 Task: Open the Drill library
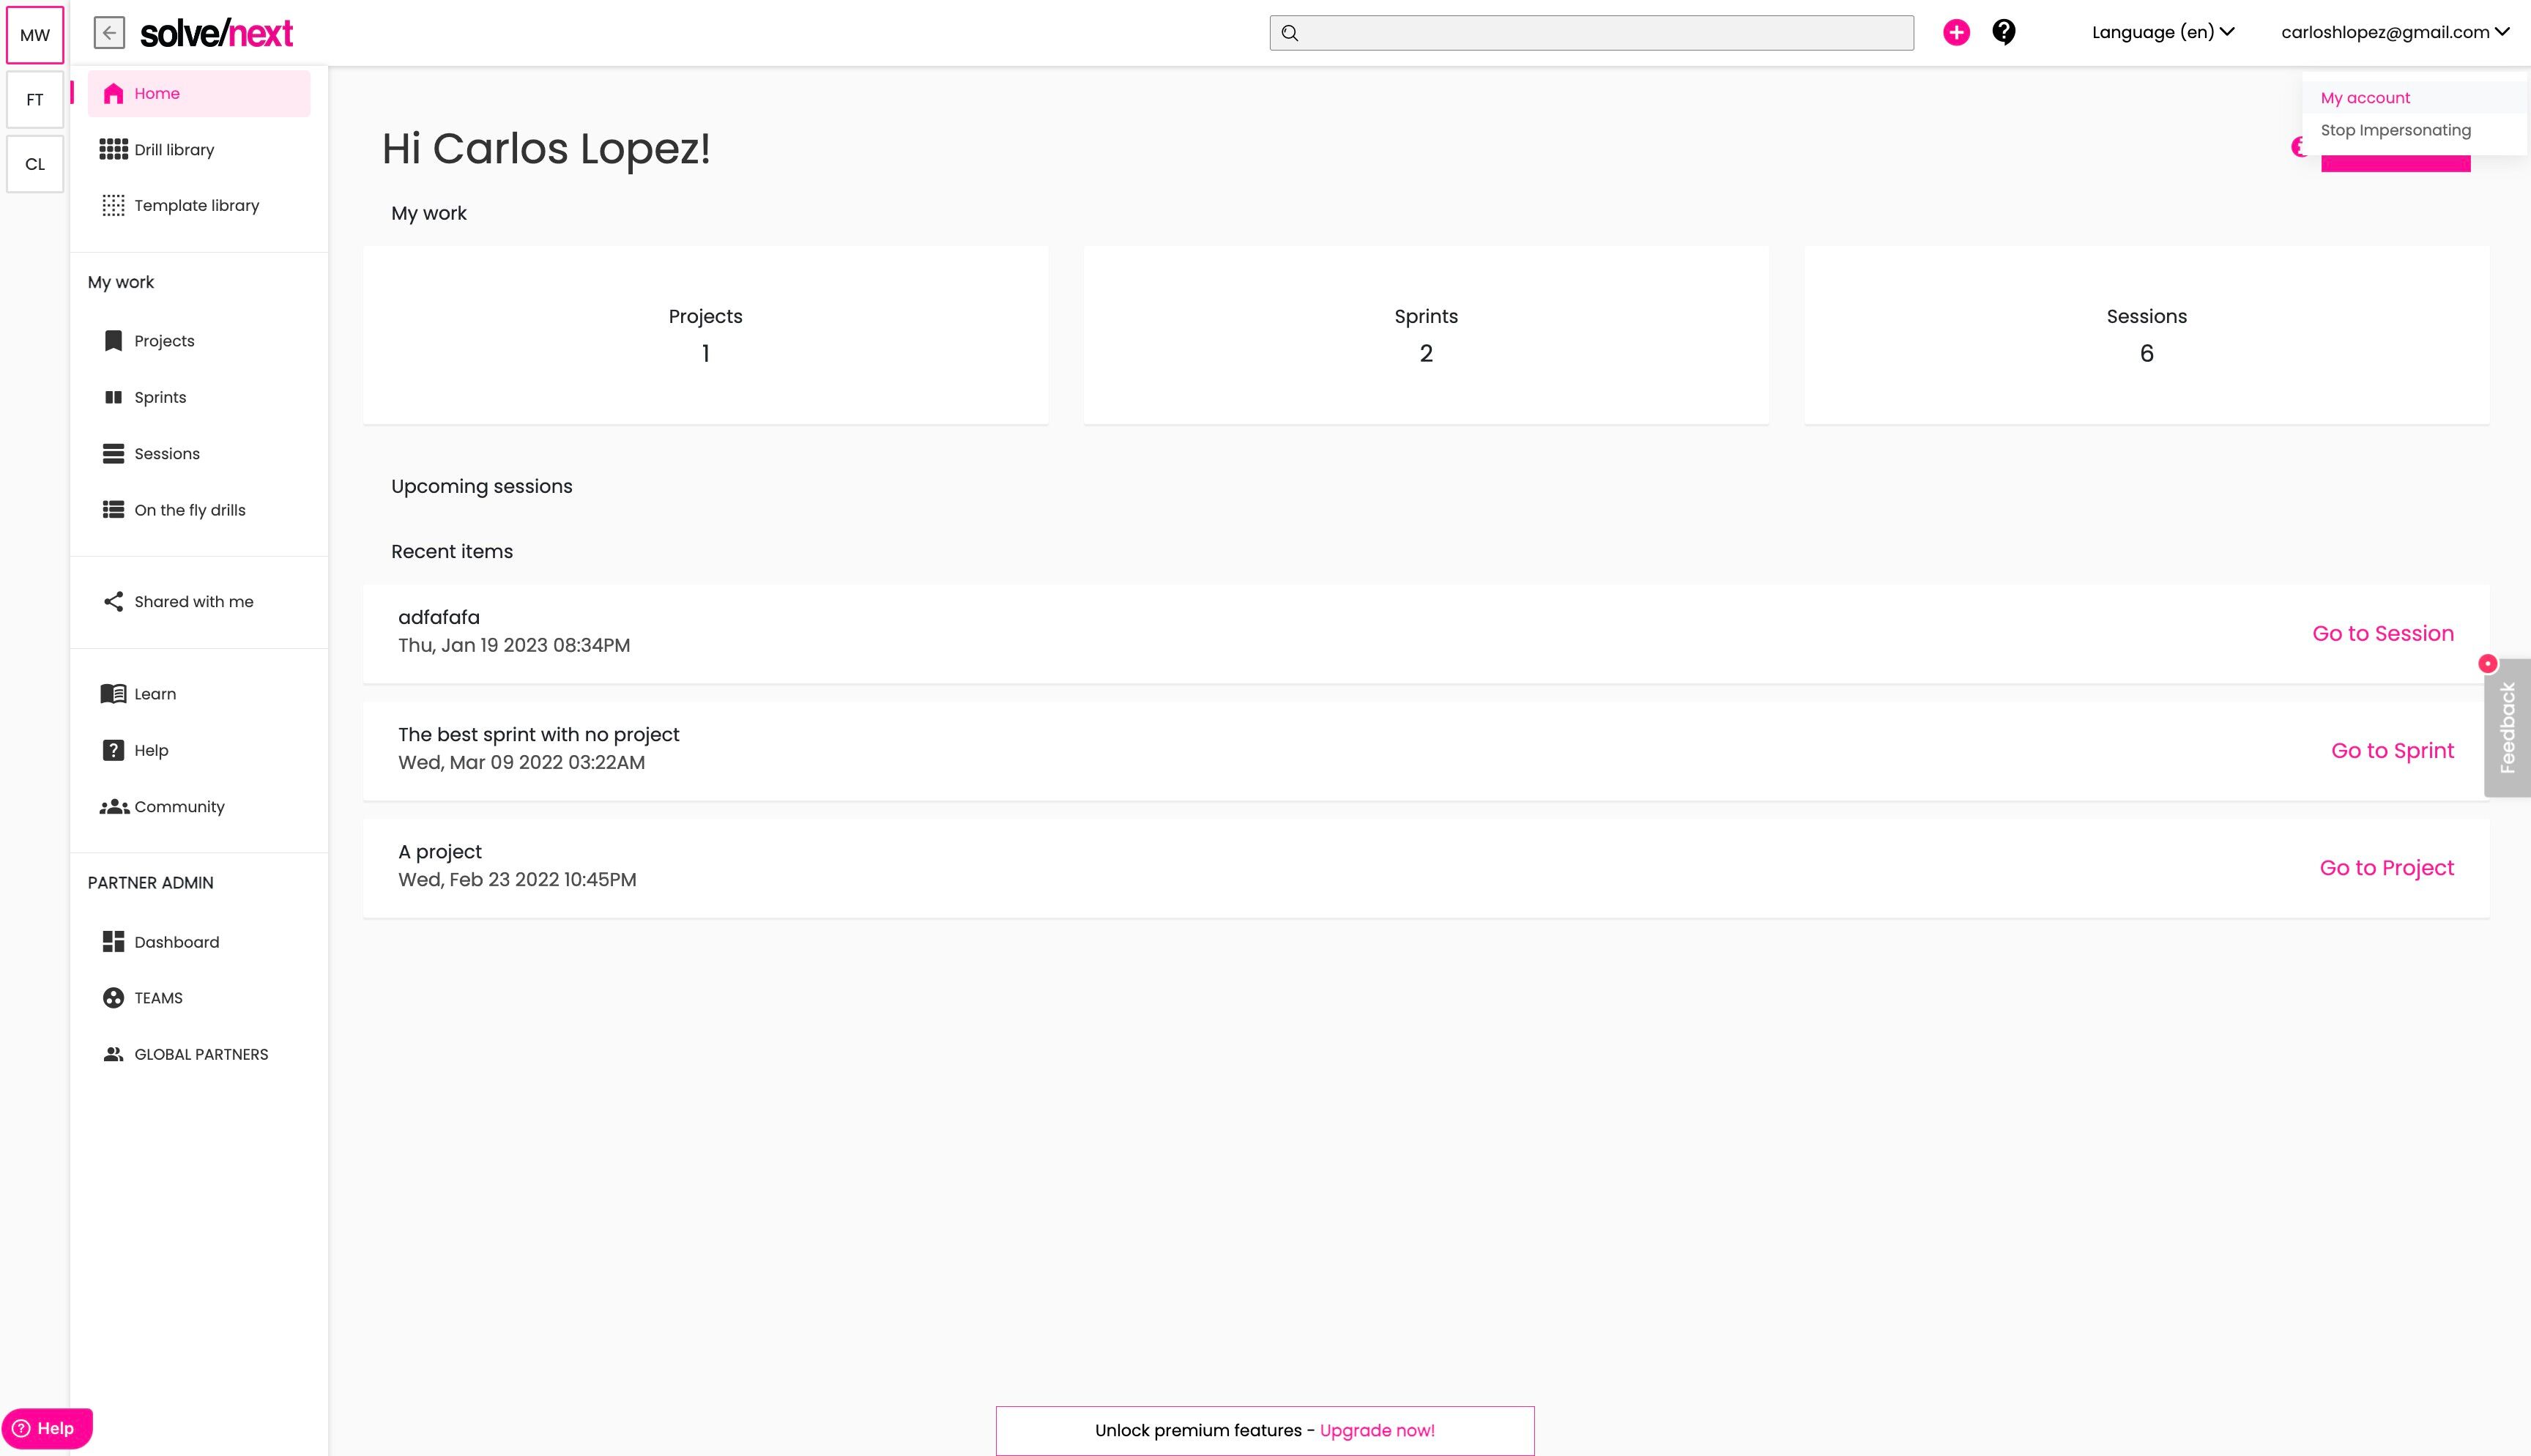click(x=174, y=149)
